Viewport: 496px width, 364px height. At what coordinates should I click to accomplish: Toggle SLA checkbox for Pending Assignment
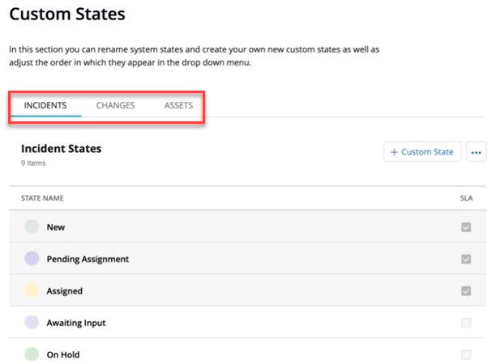coord(466,259)
